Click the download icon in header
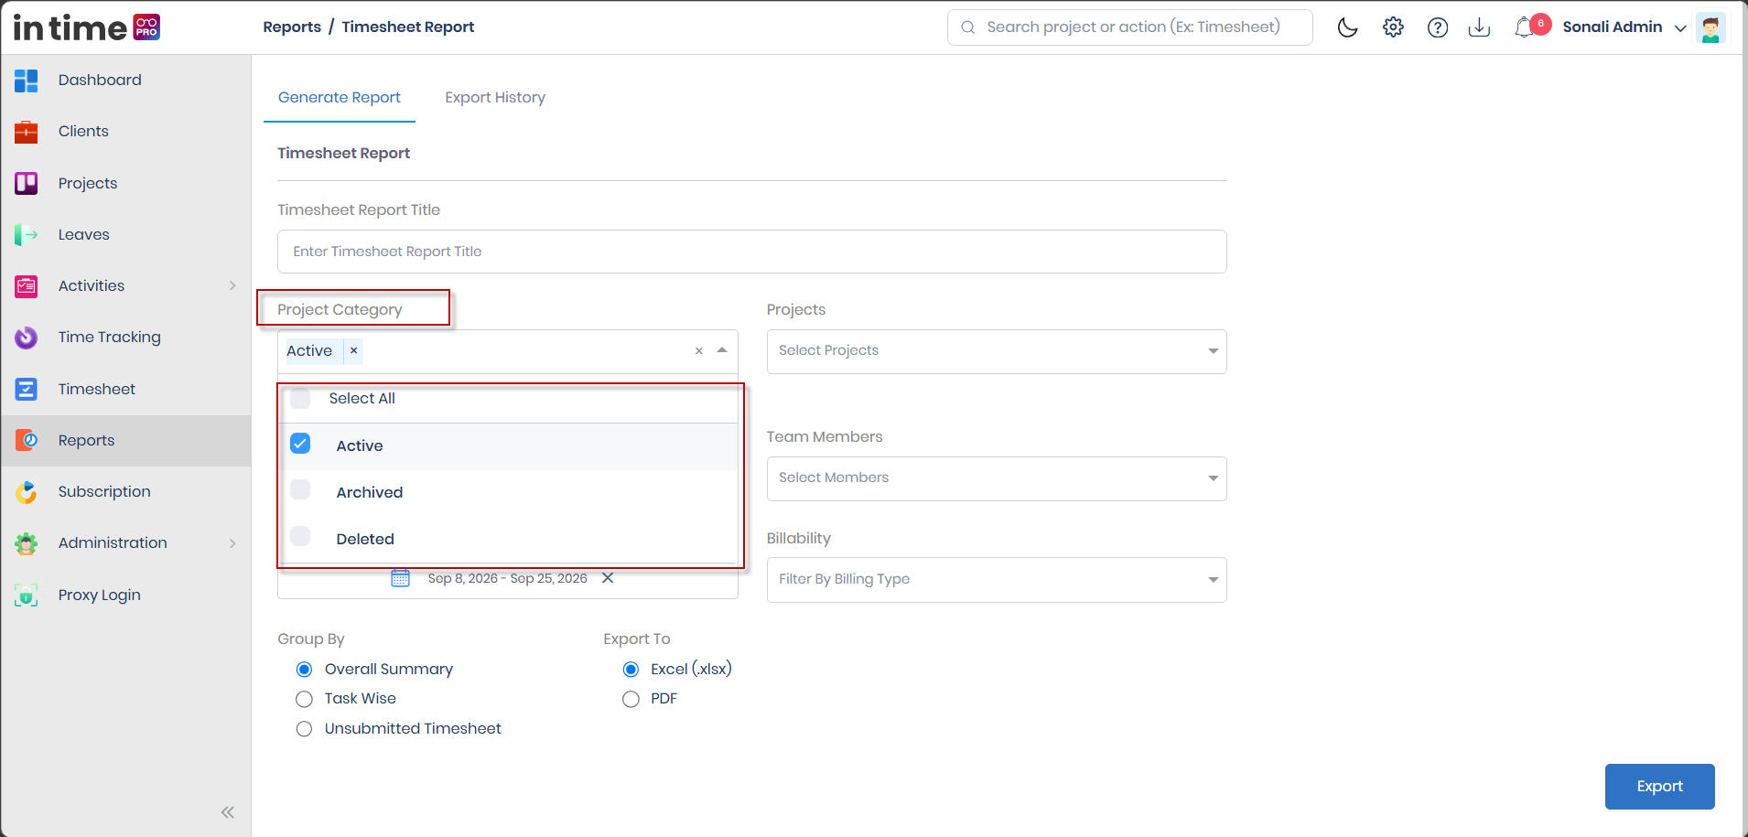This screenshot has width=1748, height=837. (x=1479, y=27)
